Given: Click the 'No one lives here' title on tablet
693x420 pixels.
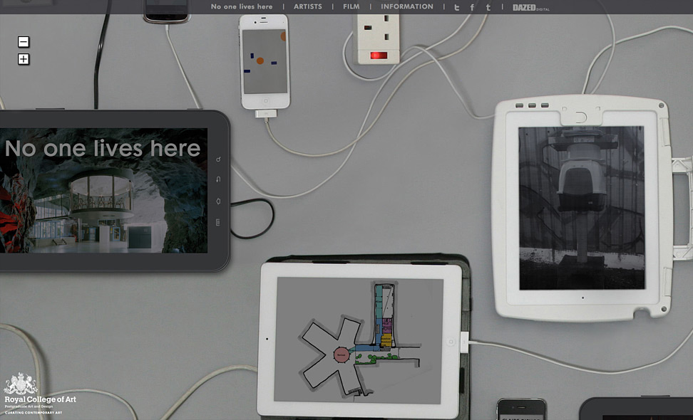Looking at the screenshot, I should (x=103, y=149).
